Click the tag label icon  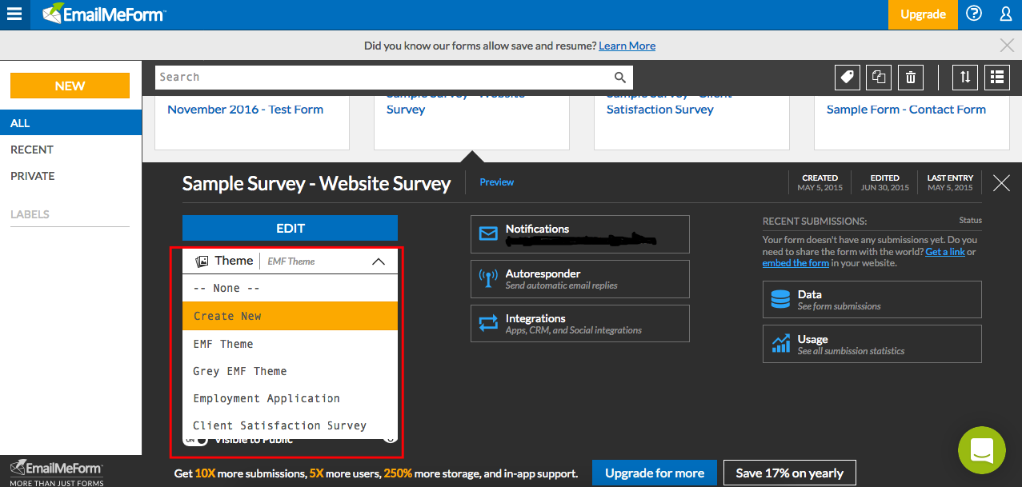coord(847,78)
